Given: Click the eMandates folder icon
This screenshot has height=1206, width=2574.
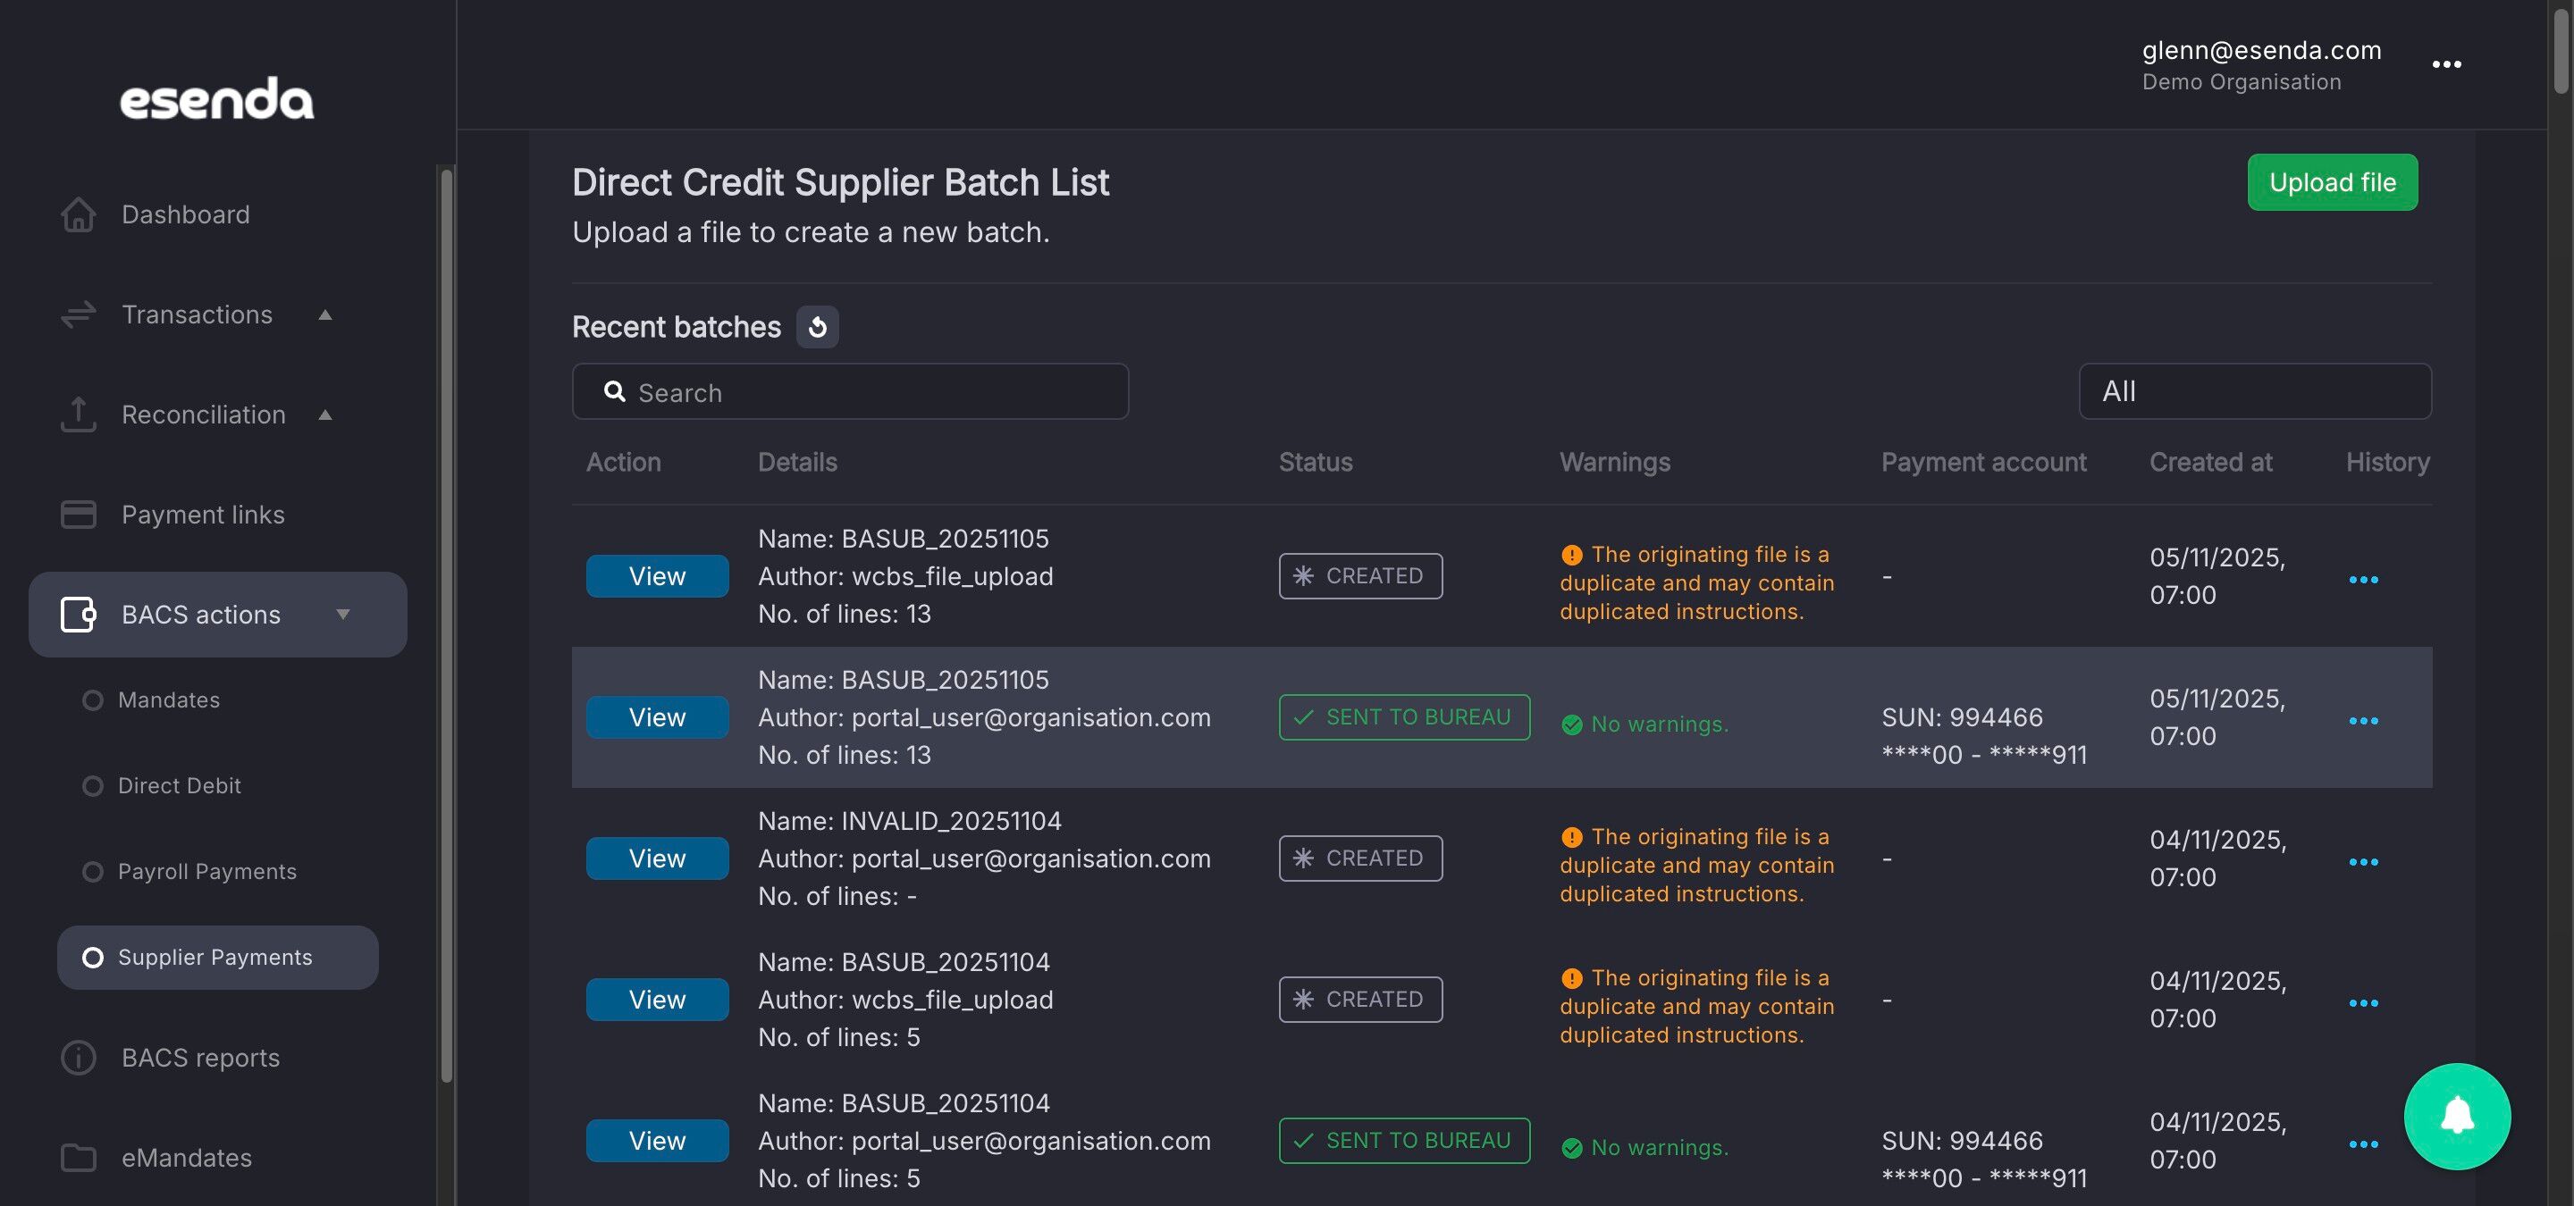Looking at the screenshot, I should click(x=78, y=1157).
